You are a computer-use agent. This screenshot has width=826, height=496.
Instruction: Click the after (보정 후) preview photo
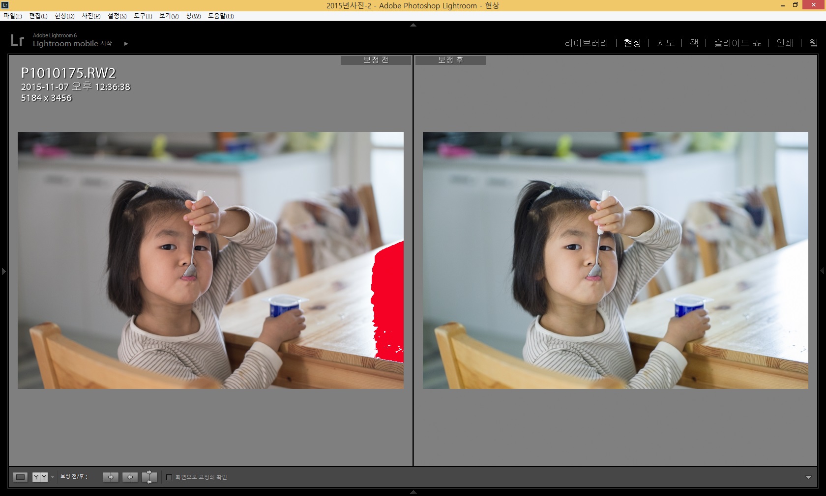615,260
